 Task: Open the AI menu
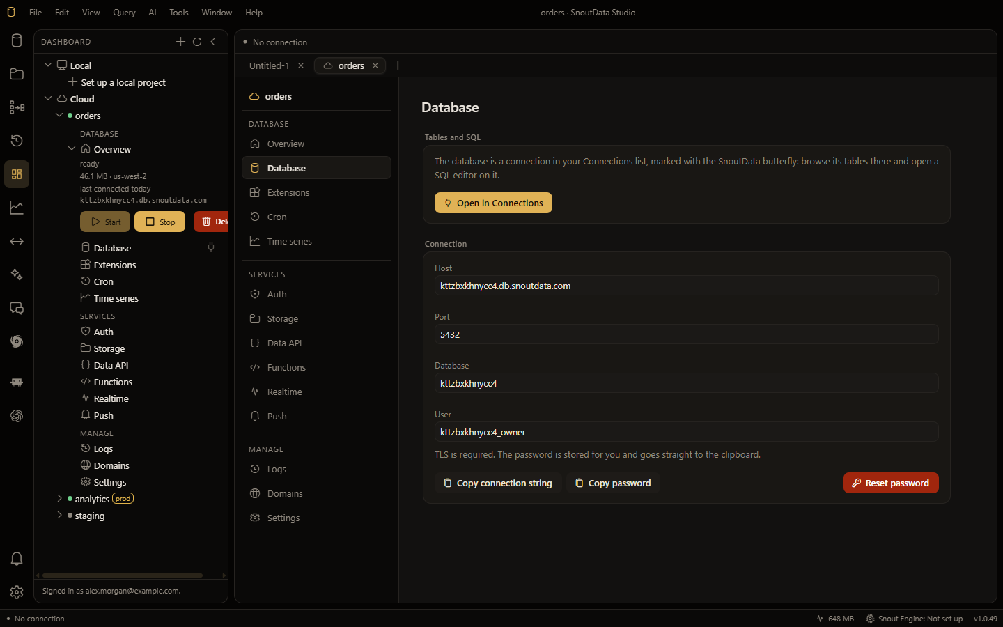[153, 12]
